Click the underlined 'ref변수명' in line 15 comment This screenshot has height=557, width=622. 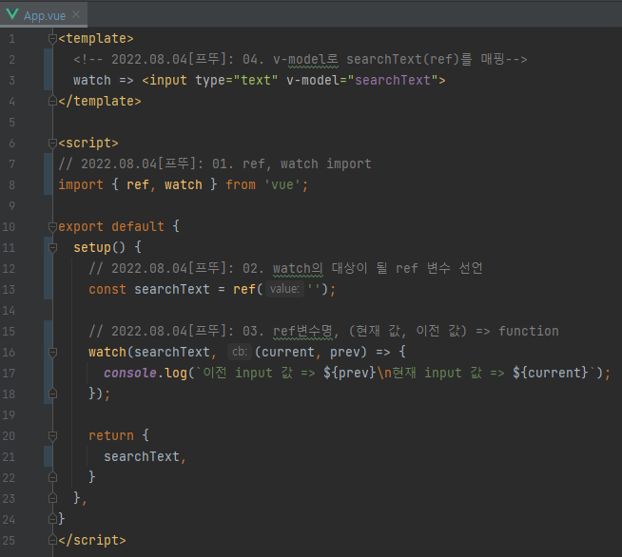(303, 332)
